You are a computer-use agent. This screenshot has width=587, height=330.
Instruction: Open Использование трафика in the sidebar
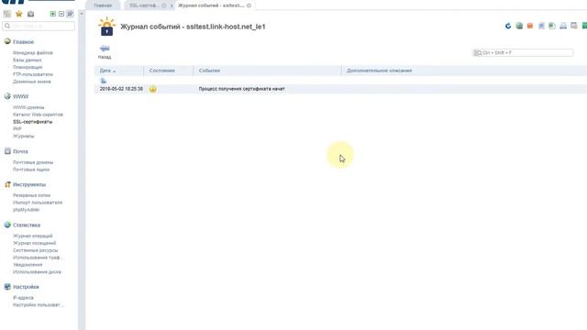39,258
